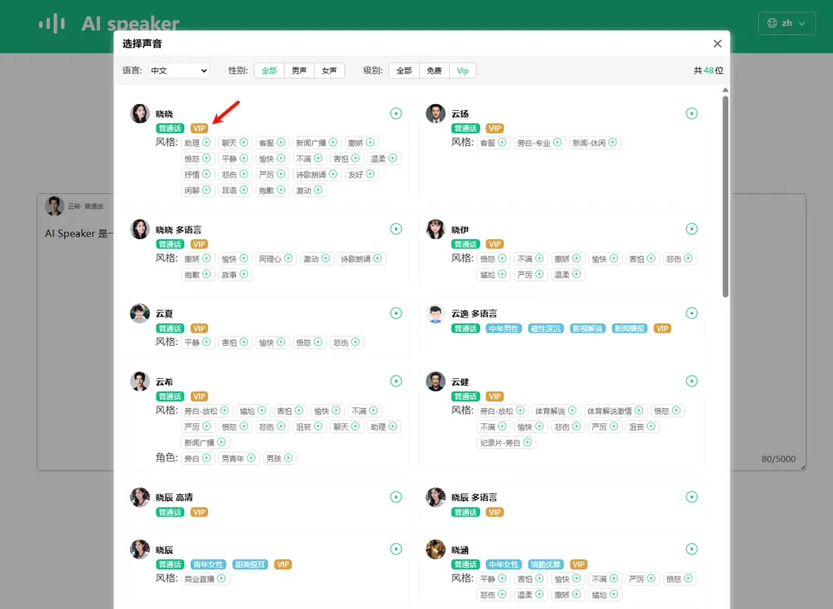Image resolution: width=833 pixels, height=609 pixels.
Task: Close the 选择声音 dialog
Action: pyautogui.click(x=717, y=43)
